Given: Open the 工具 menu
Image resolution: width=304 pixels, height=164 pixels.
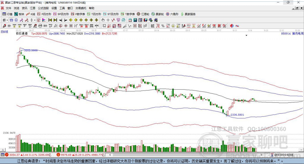Looking at the screenshot, I should click(62, 8).
